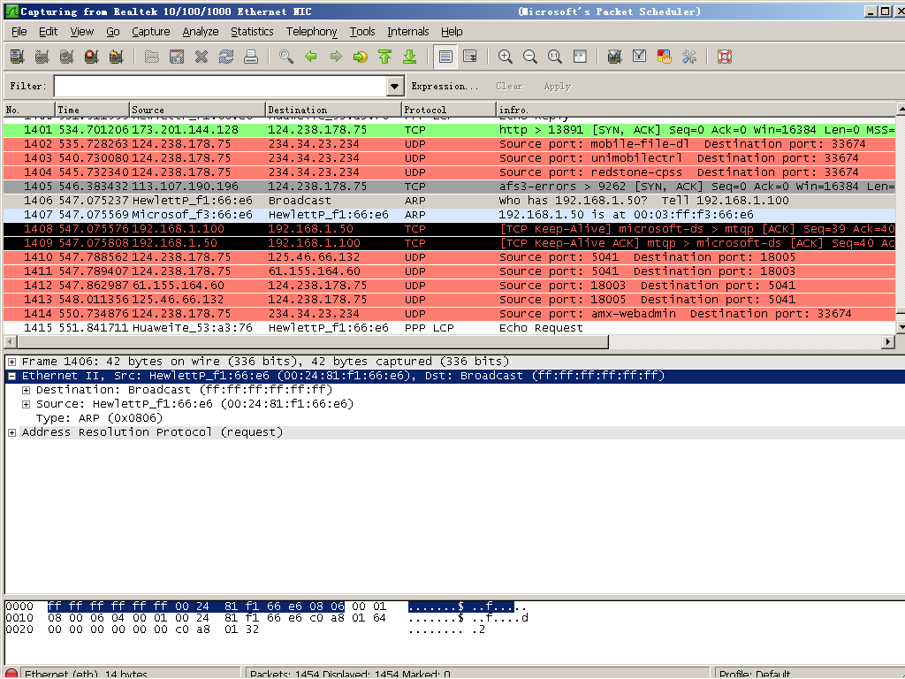905x679 pixels.
Task: Zoom in on packet text
Action: coord(505,57)
